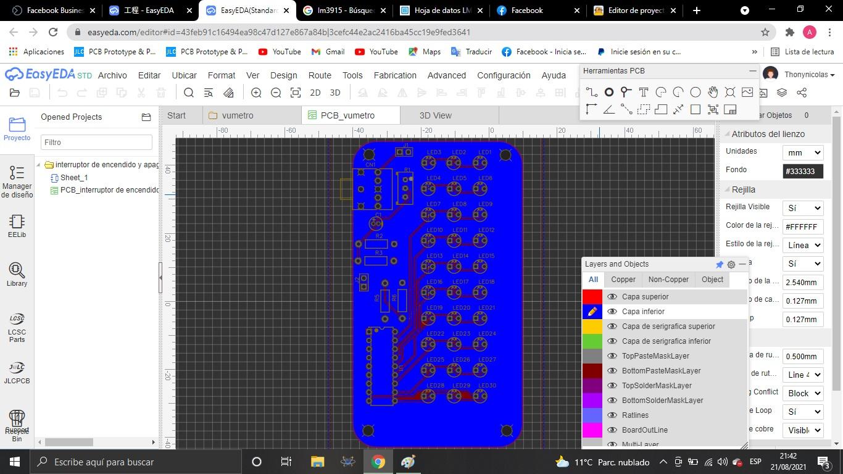
Task: Hide Capa de serigrafica inferior layer
Action: click(x=612, y=341)
